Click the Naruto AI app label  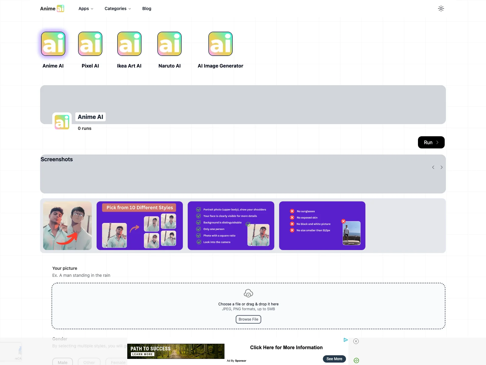[169, 66]
